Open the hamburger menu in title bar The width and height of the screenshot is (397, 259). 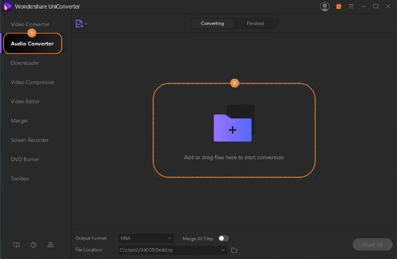click(x=351, y=6)
